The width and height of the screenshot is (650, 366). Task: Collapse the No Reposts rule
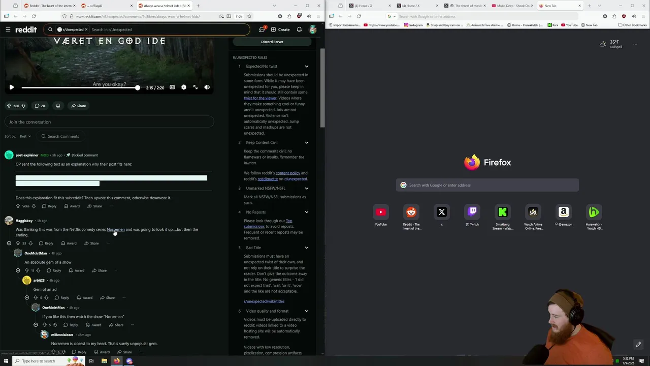click(x=306, y=212)
